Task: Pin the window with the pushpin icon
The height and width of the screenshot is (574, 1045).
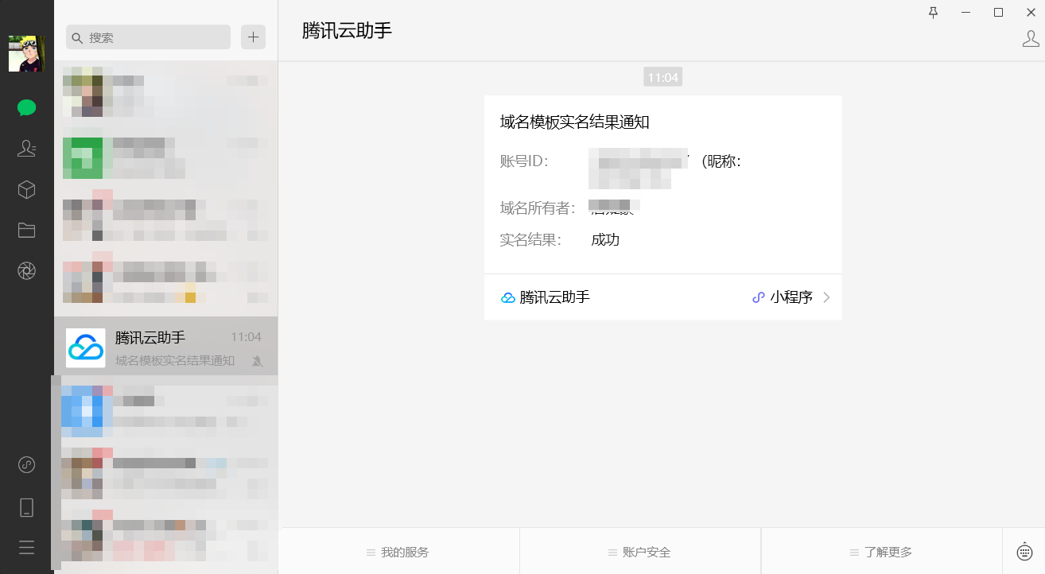Action: tap(934, 12)
